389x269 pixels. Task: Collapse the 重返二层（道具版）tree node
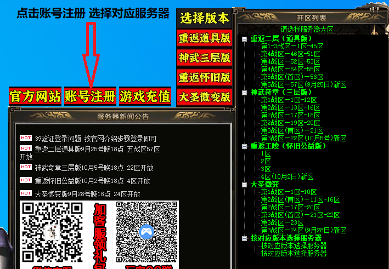point(244,39)
